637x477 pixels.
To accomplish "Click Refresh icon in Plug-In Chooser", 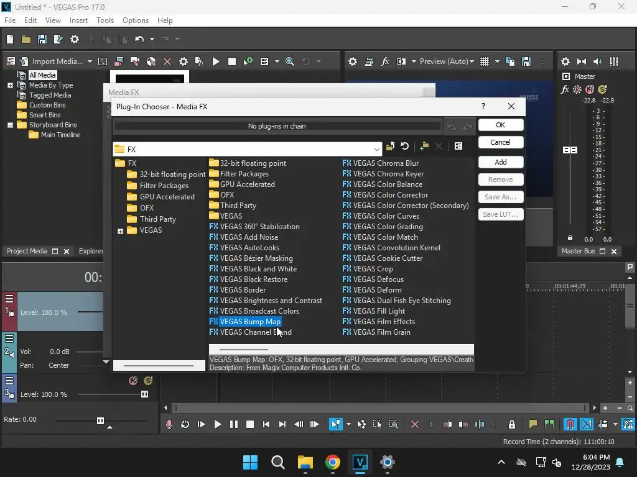I will click(x=404, y=146).
